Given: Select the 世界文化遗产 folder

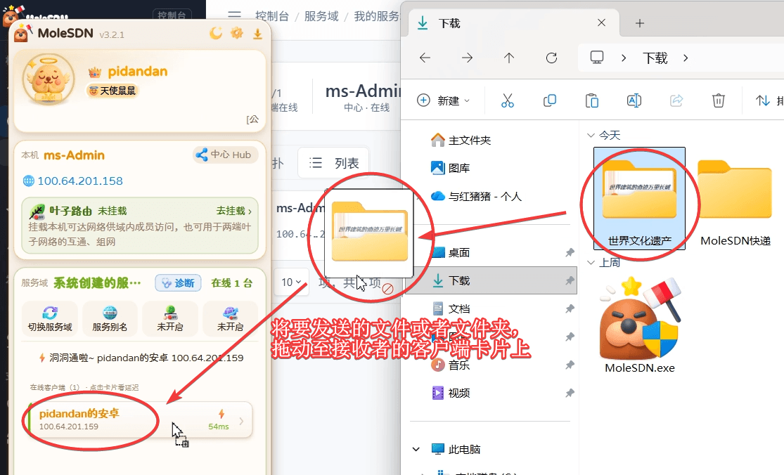Looking at the screenshot, I should (639, 198).
